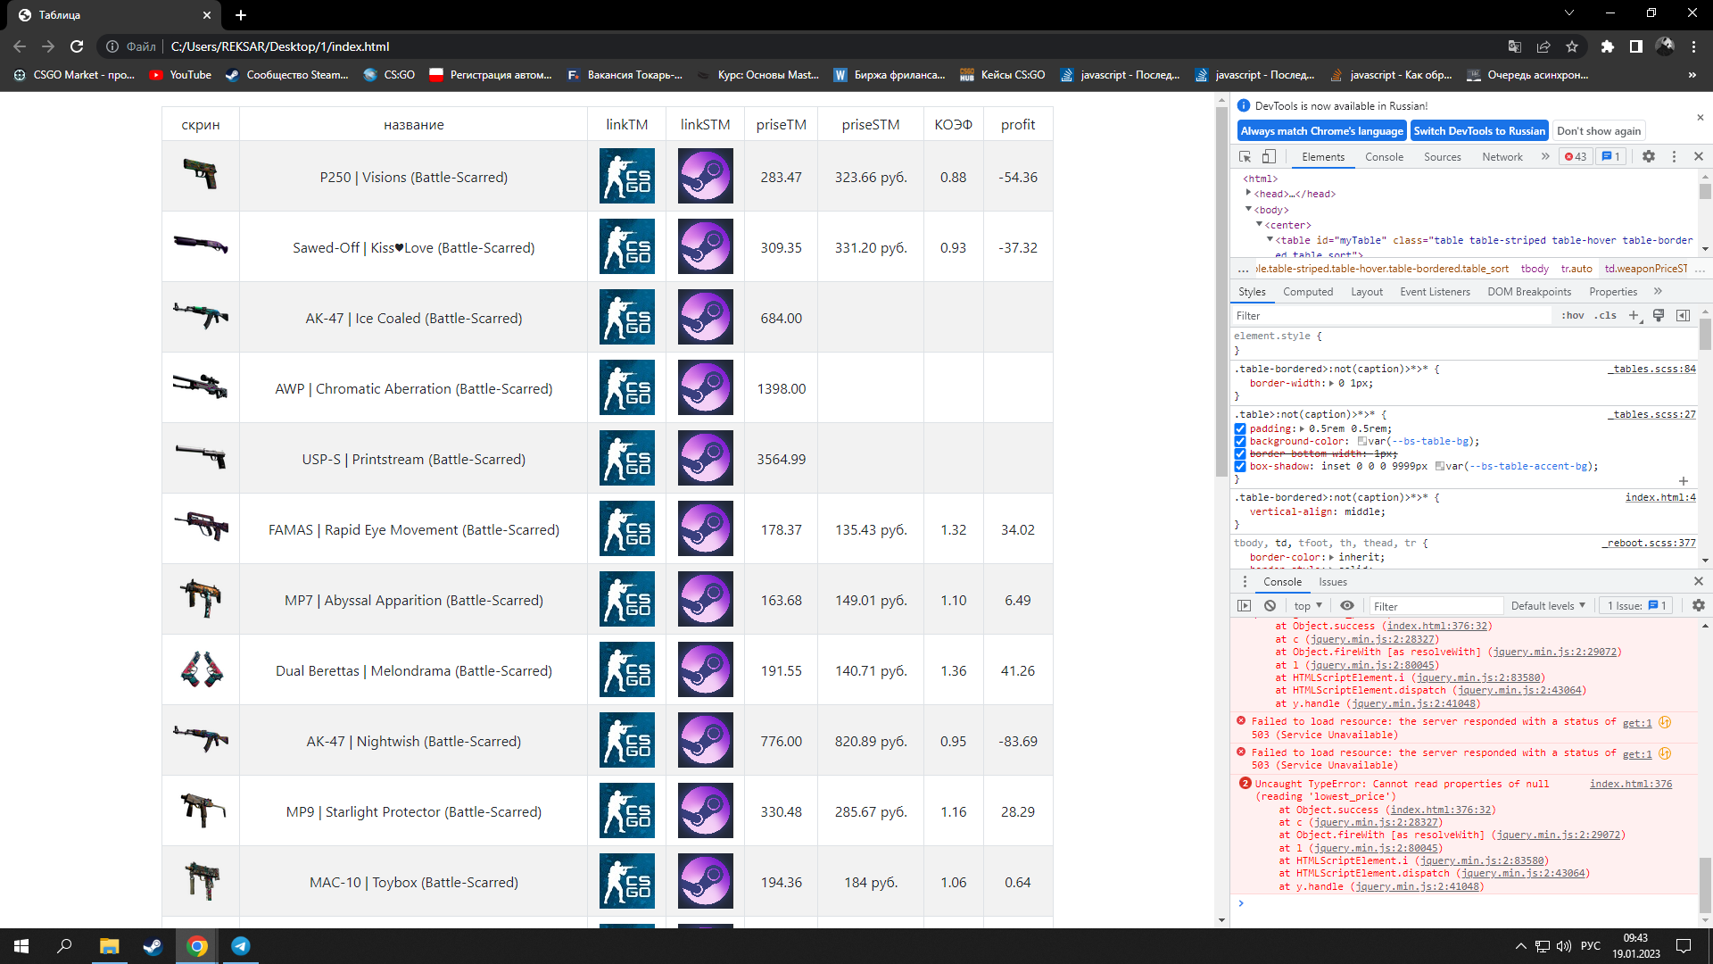Image resolution: width=1713 pixels, height=964 pixels.
Task: Launch Steam from the Windows taskbar
Action: 153,946
